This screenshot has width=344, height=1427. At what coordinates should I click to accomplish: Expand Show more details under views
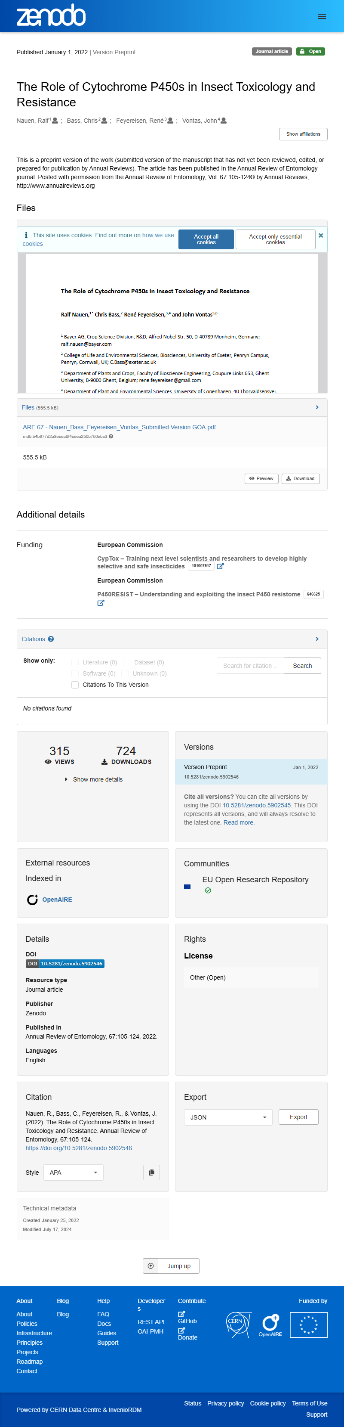coord(93,779)
